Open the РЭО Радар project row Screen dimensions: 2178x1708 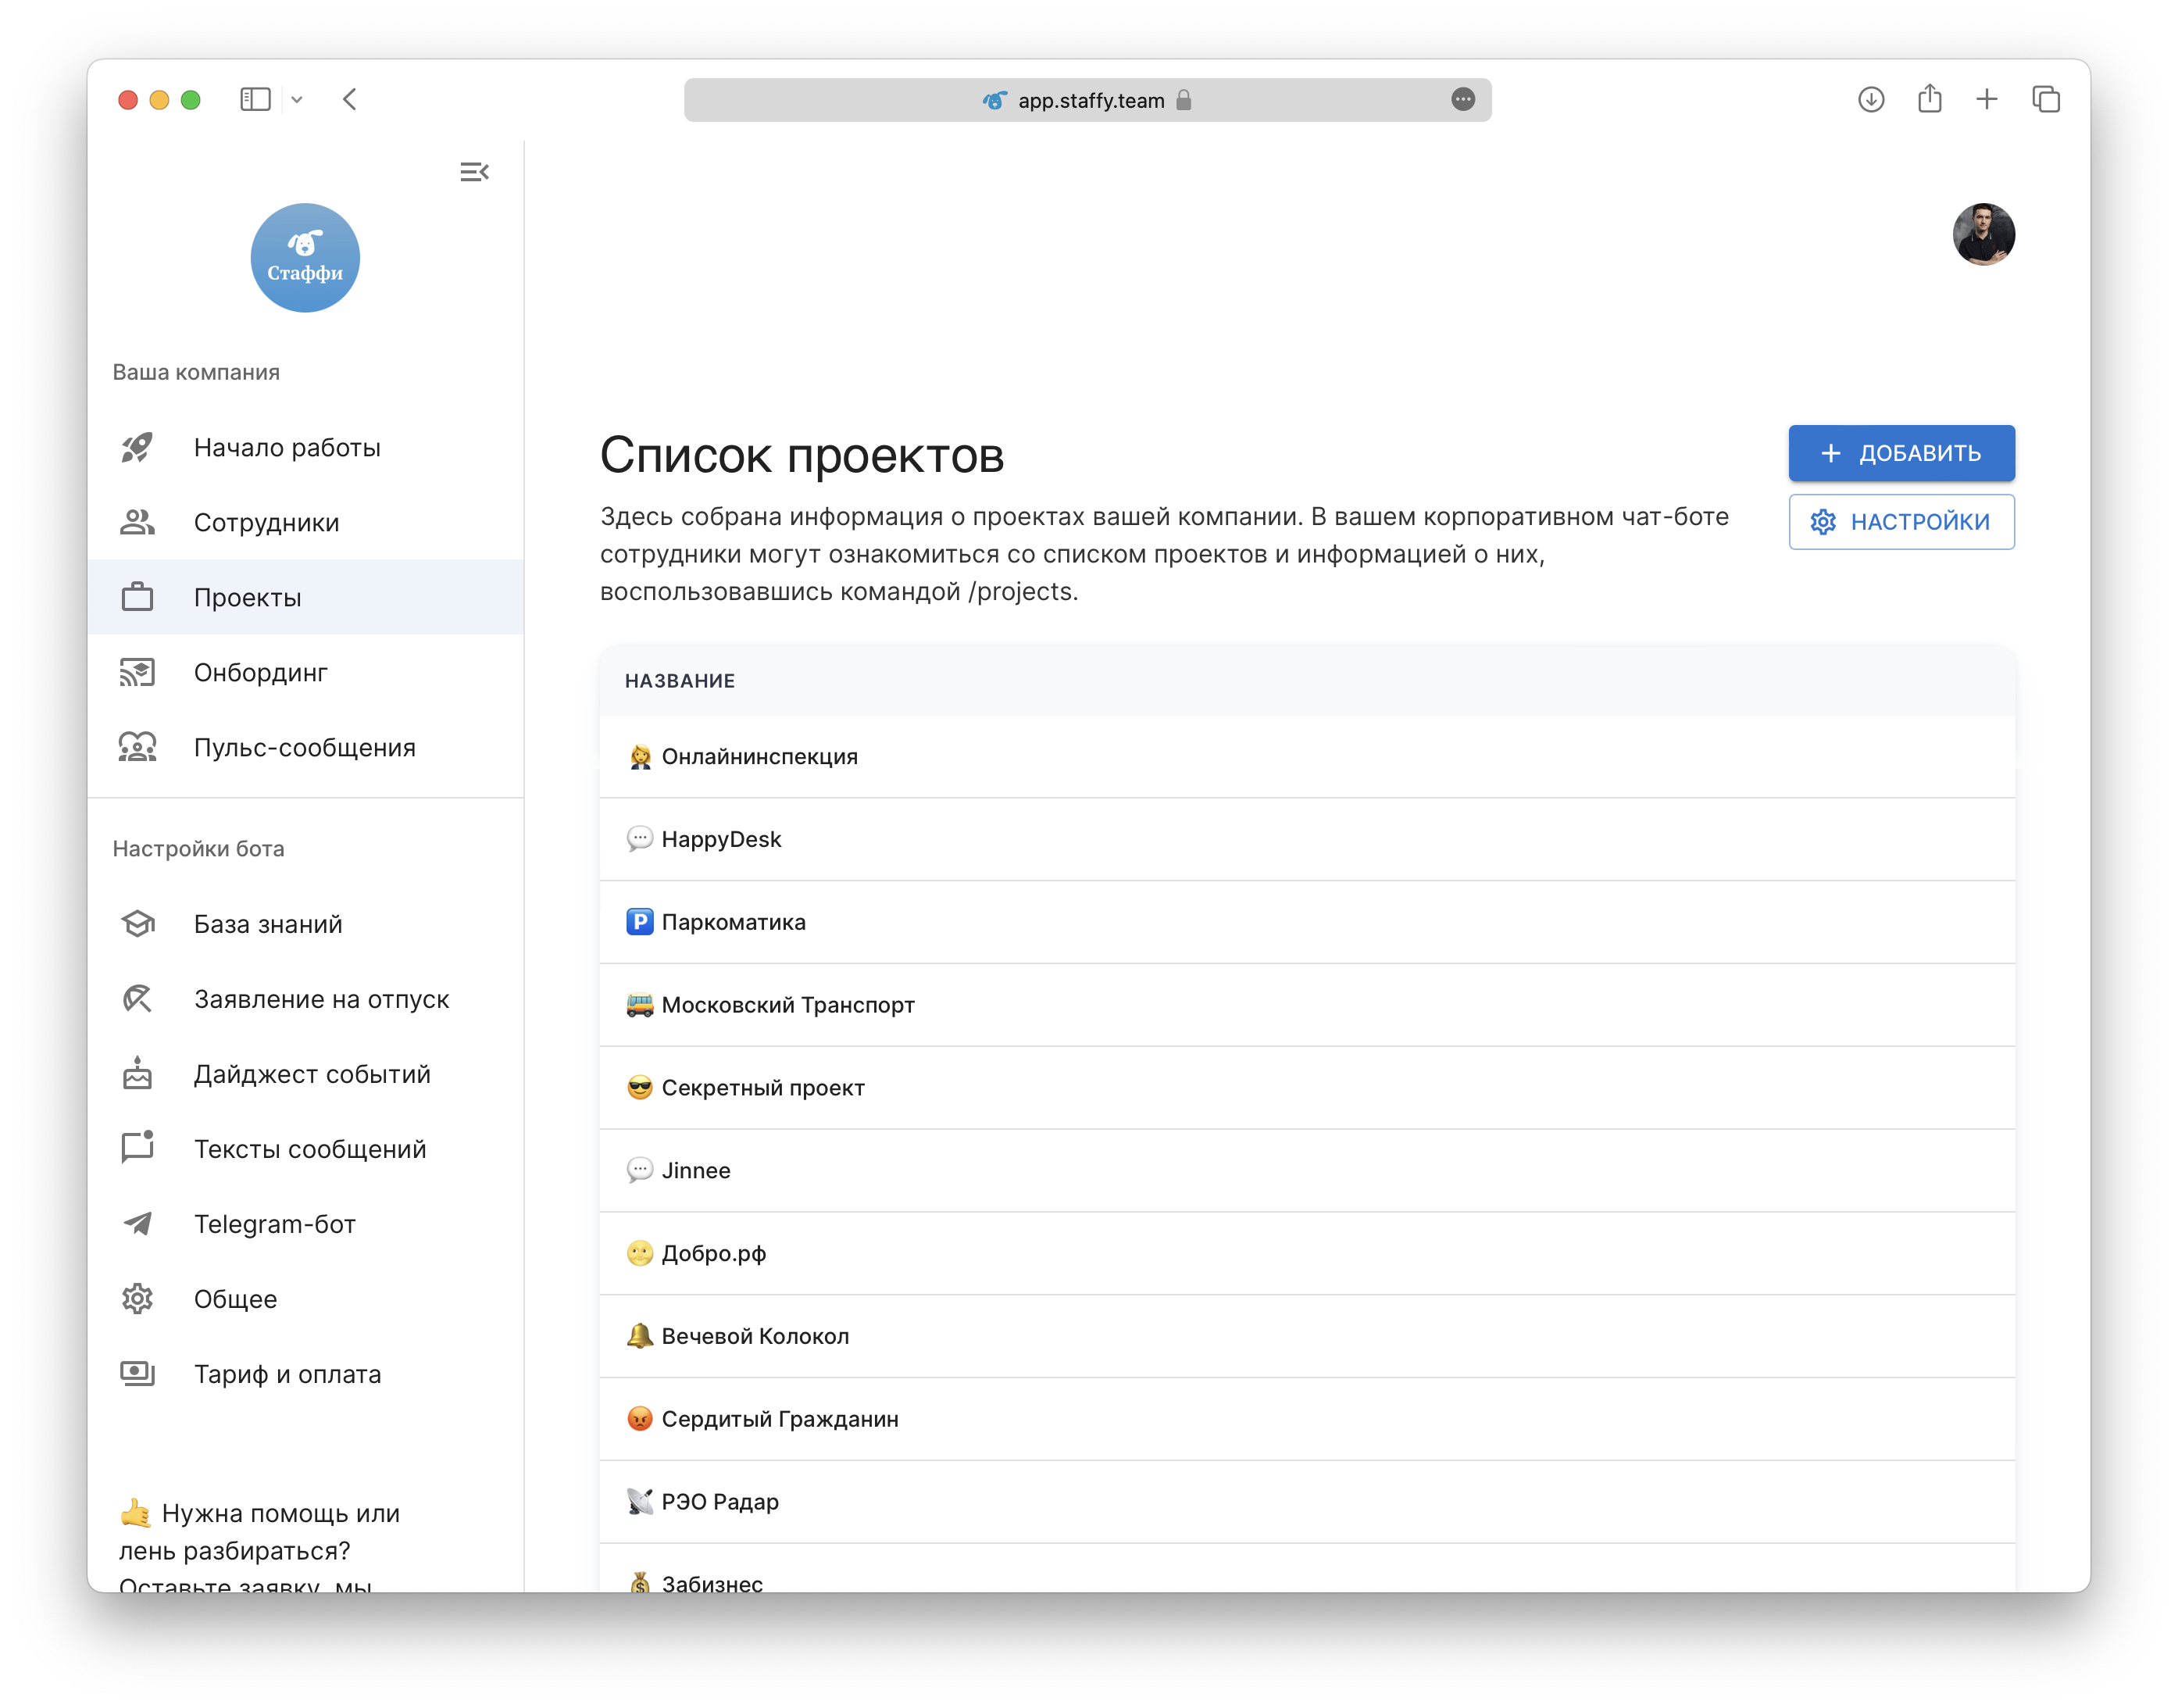1306,1502
